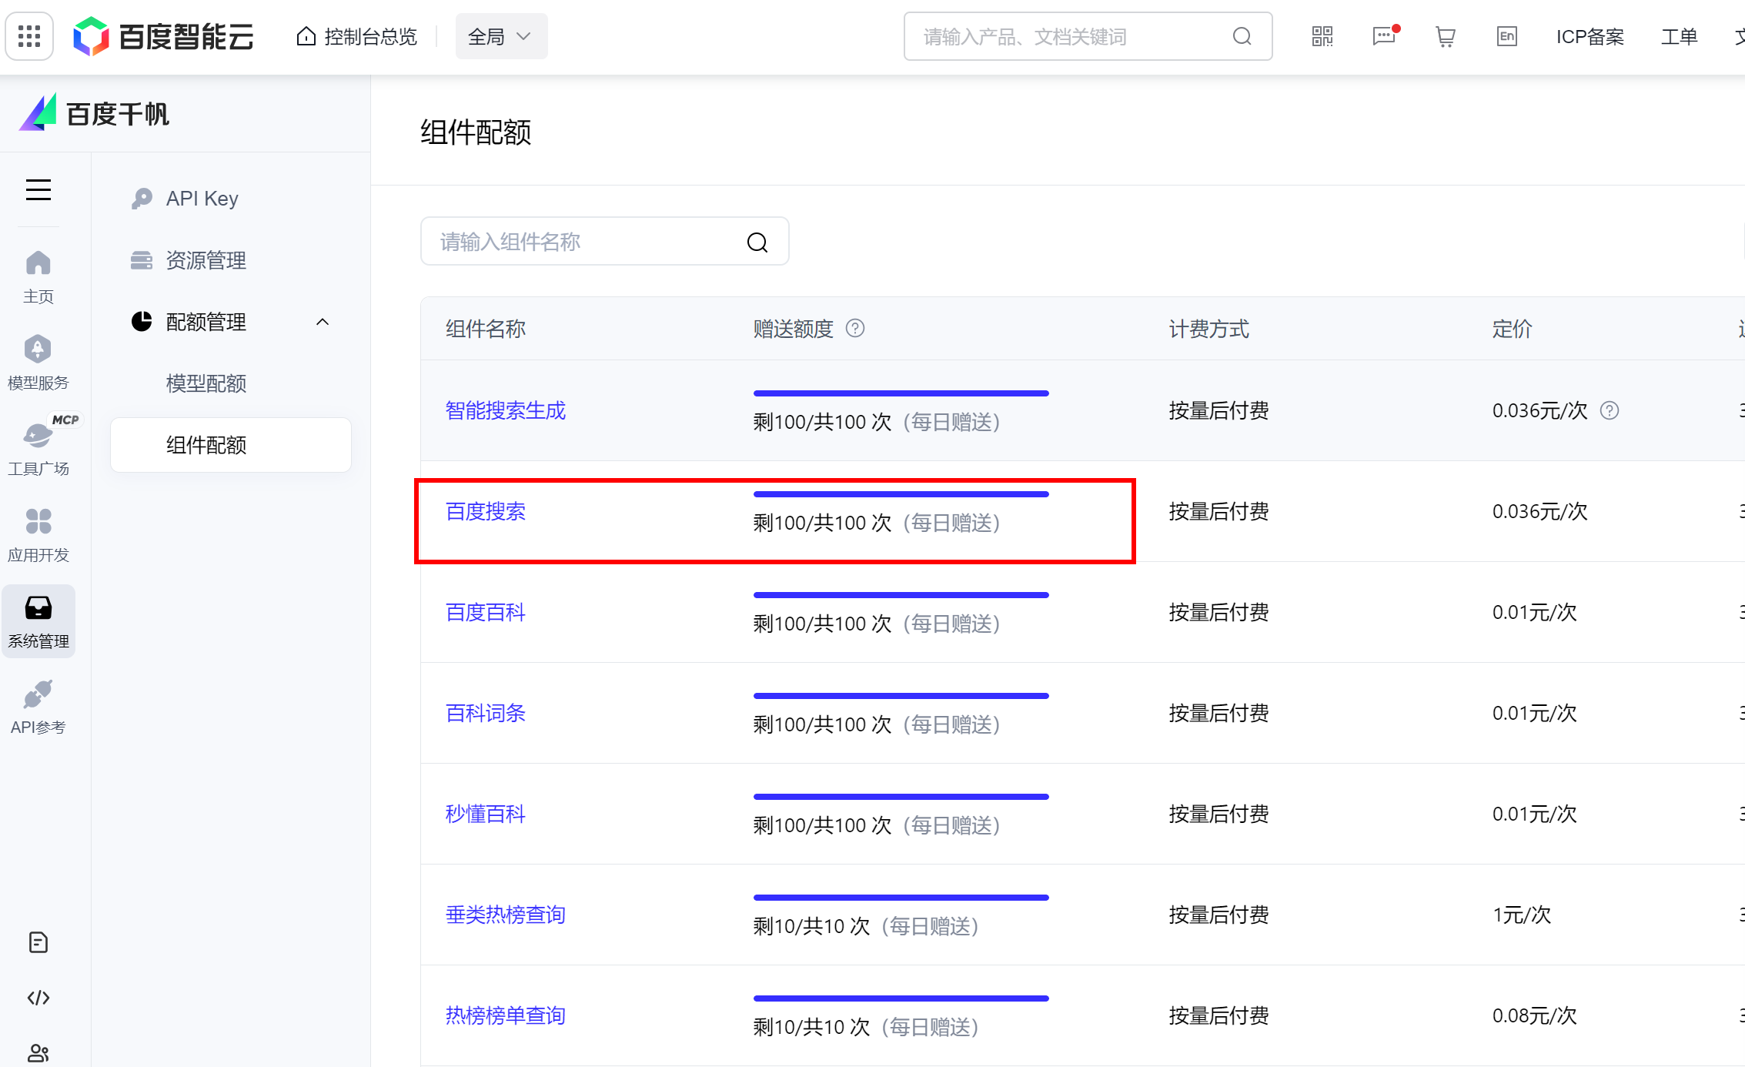The width and height of the screenshot is (1745, 1067).
Task: Click the 配额管理 collapse chevron arrow
Action: coord(323,322)
